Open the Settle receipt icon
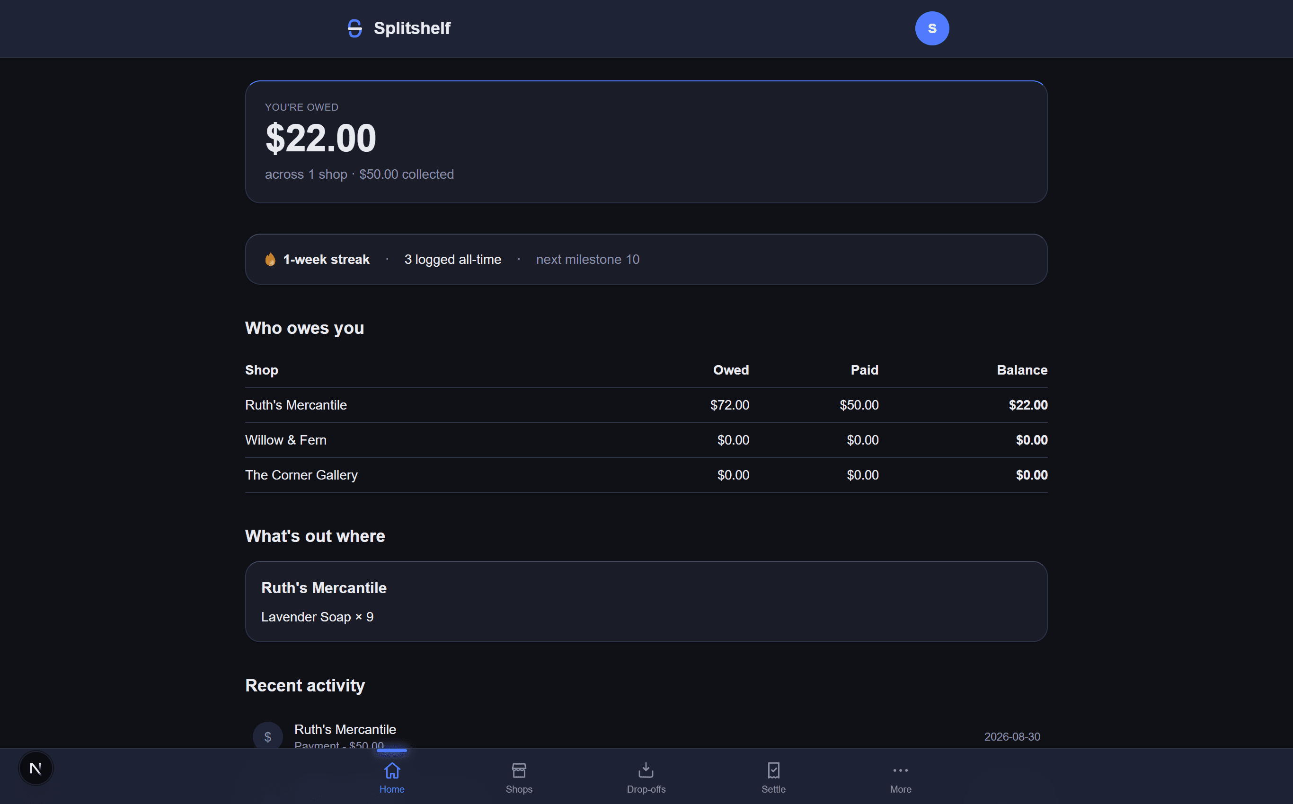1293x804 pixels. [x=773, y=770]
